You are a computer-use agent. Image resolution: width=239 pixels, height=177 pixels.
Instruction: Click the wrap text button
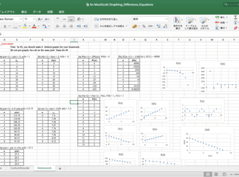pyautogui.click(x=106, y=20)
